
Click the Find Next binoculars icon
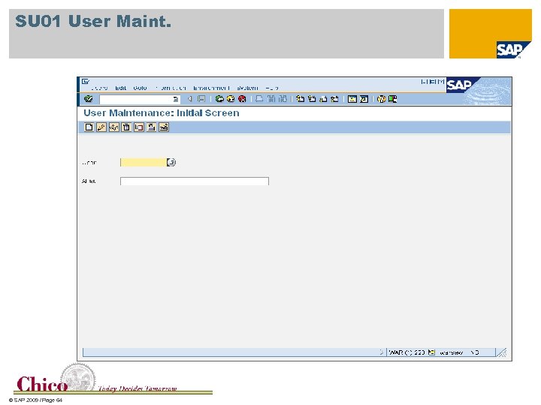point(283,99)
